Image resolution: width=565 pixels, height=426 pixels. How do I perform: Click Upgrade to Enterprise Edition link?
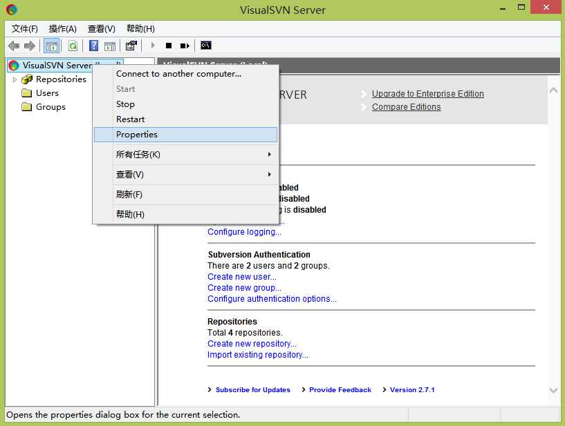[427, 93]
